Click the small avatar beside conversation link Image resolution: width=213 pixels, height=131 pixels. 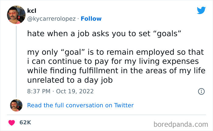(16, 105)
